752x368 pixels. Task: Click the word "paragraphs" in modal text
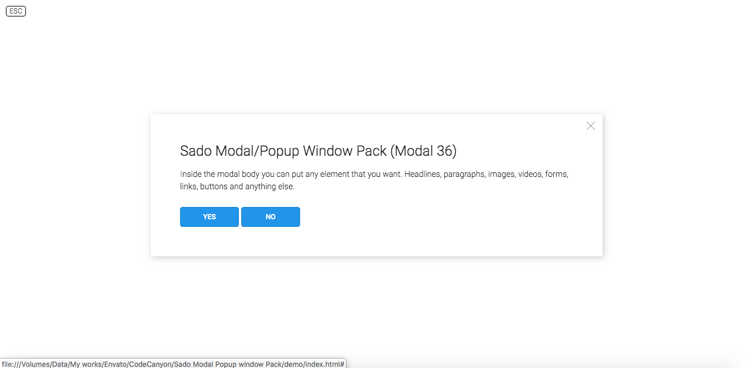464,175
